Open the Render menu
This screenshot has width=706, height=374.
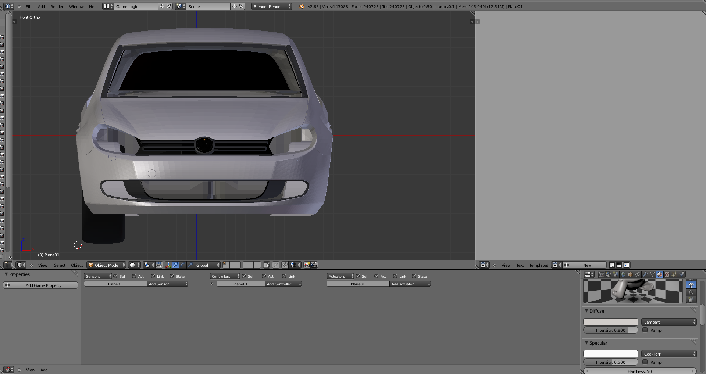pos(57,6)
